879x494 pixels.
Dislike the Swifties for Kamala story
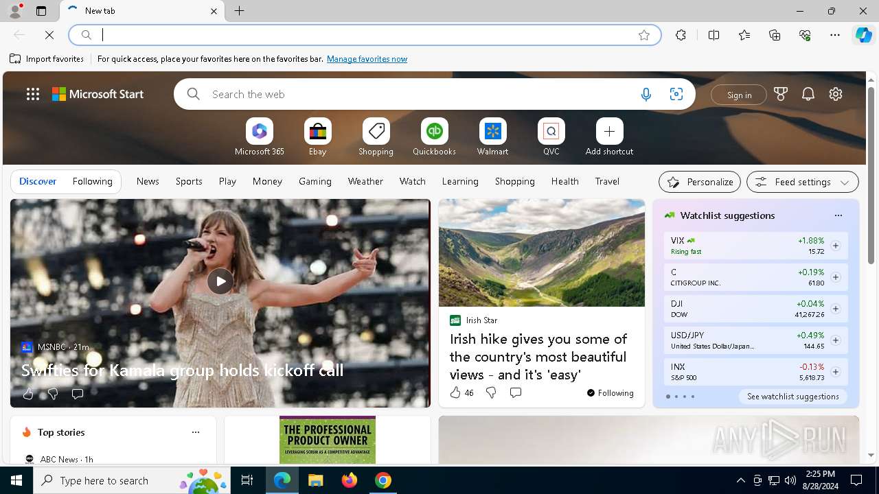[53, 394]
